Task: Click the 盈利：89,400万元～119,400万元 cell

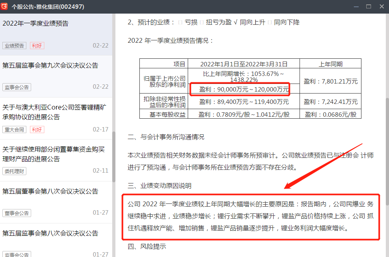Action: pyautogui.click(x=244, y=102)
